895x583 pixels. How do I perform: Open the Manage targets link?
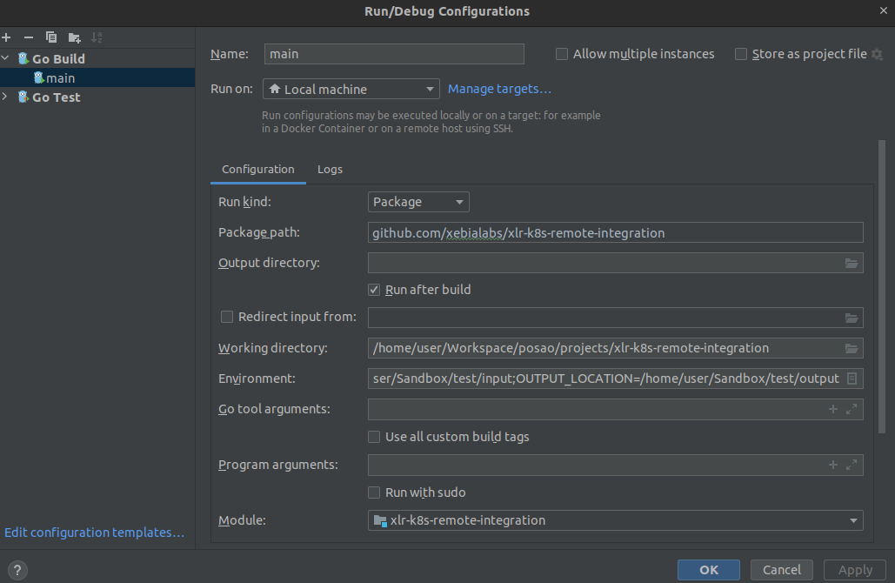click(x=499, y=89)
